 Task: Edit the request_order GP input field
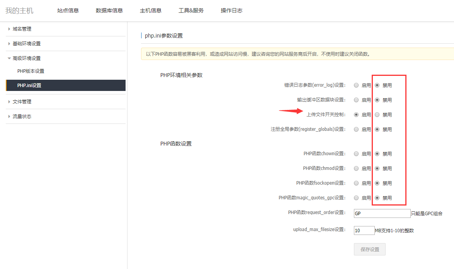point(382,213)
